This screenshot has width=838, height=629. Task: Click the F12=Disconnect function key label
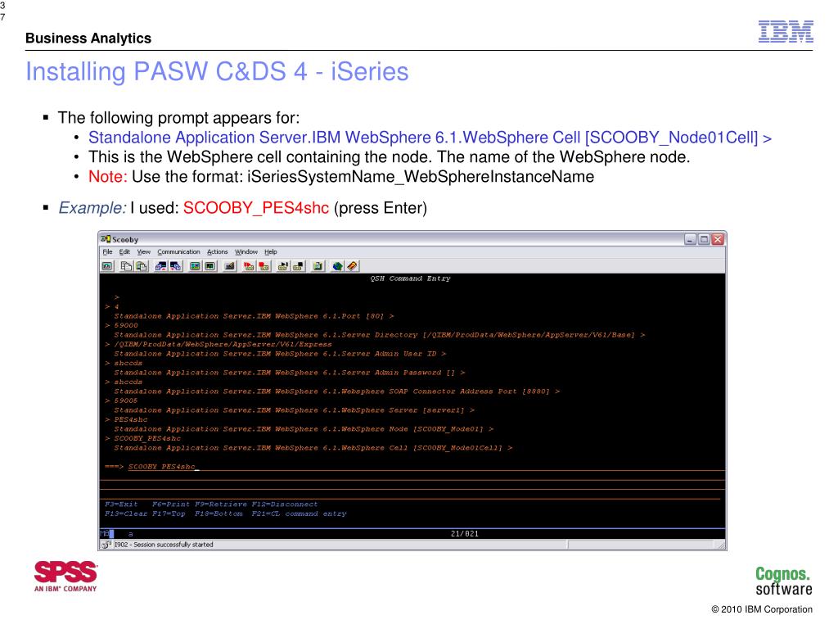tap(284, 505)
